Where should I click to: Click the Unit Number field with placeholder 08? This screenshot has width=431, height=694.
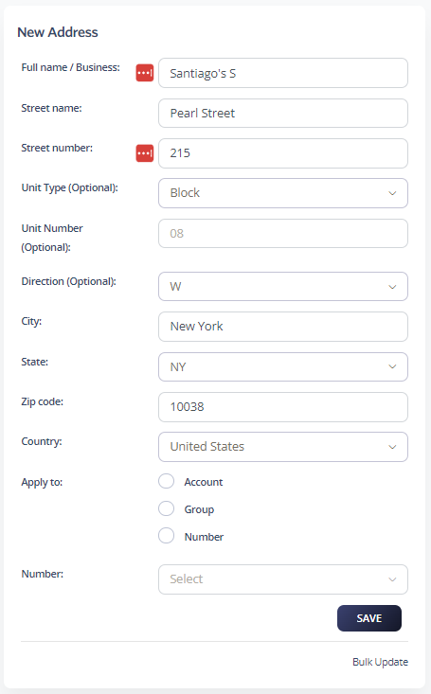point(283,233)
